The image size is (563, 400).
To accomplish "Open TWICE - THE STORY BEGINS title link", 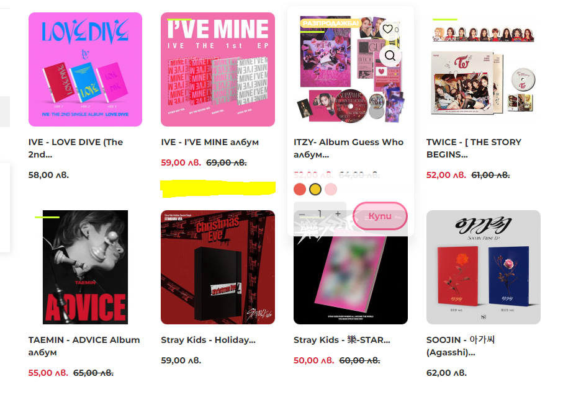I will coord(474,148).
